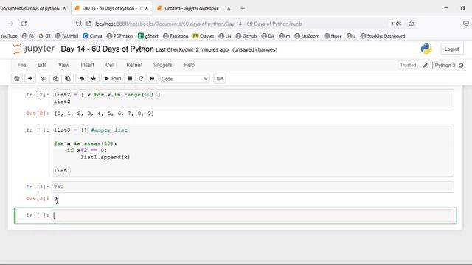Viewport: 472px width, 265px height.
Task: Click the Jupyter logo
Action: (x=34, y=49)
